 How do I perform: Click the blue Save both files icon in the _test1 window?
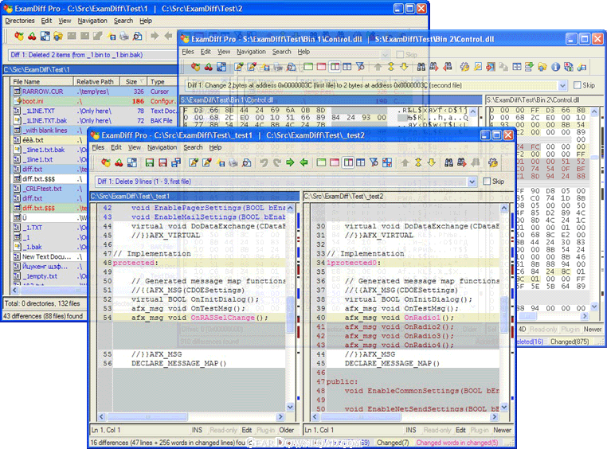[x=176, y=163]
